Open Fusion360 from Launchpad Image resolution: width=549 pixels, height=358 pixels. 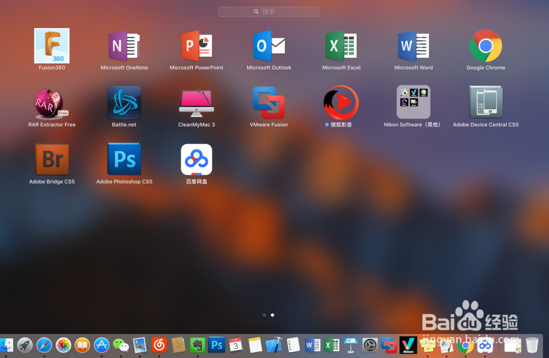(x=52, y=46)
